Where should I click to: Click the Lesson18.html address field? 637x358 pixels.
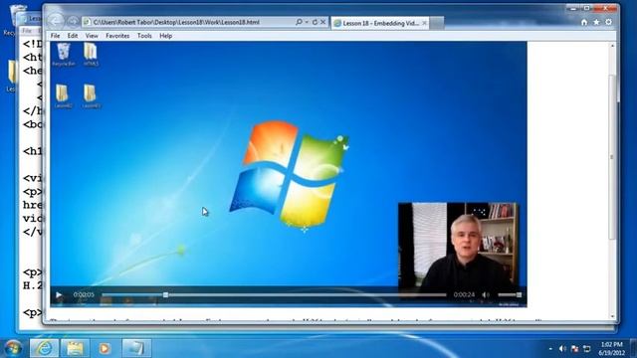point(189,22)
